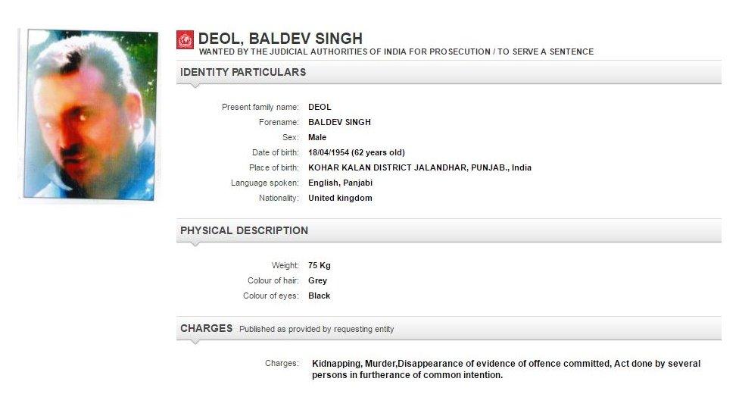Click the weight value 75 Kg
This screenshot has width=739, height=416.
tap(320, 265)
